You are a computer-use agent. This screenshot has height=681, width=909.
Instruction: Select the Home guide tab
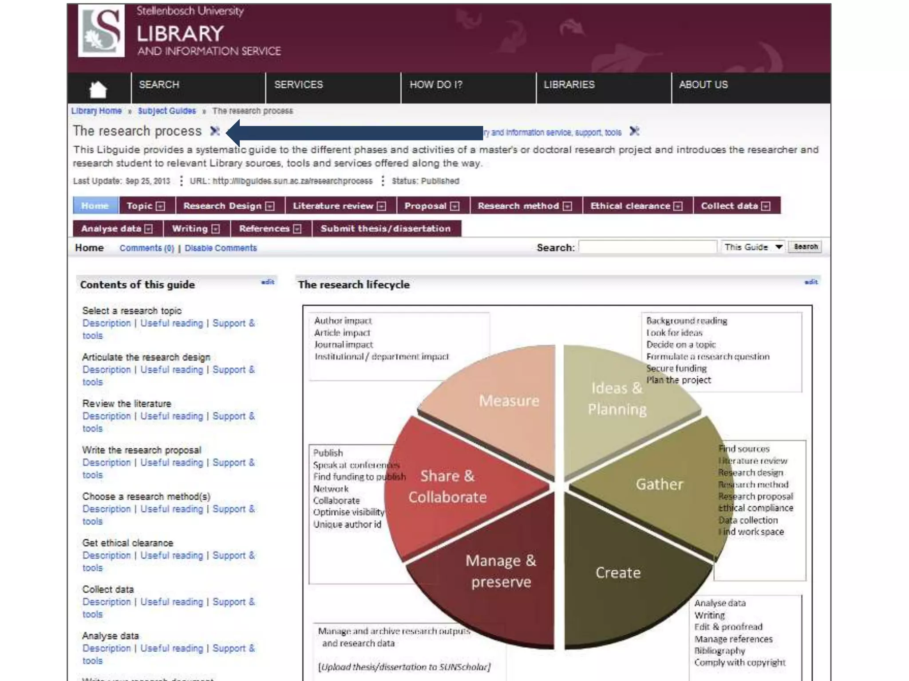(x=95, y=206)
